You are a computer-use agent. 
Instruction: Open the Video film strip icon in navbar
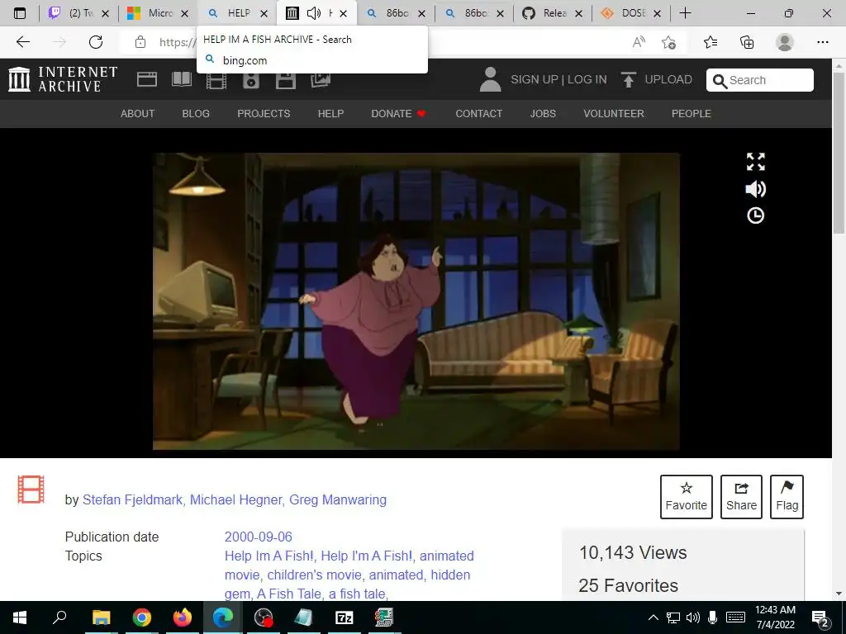coord(216,80)
